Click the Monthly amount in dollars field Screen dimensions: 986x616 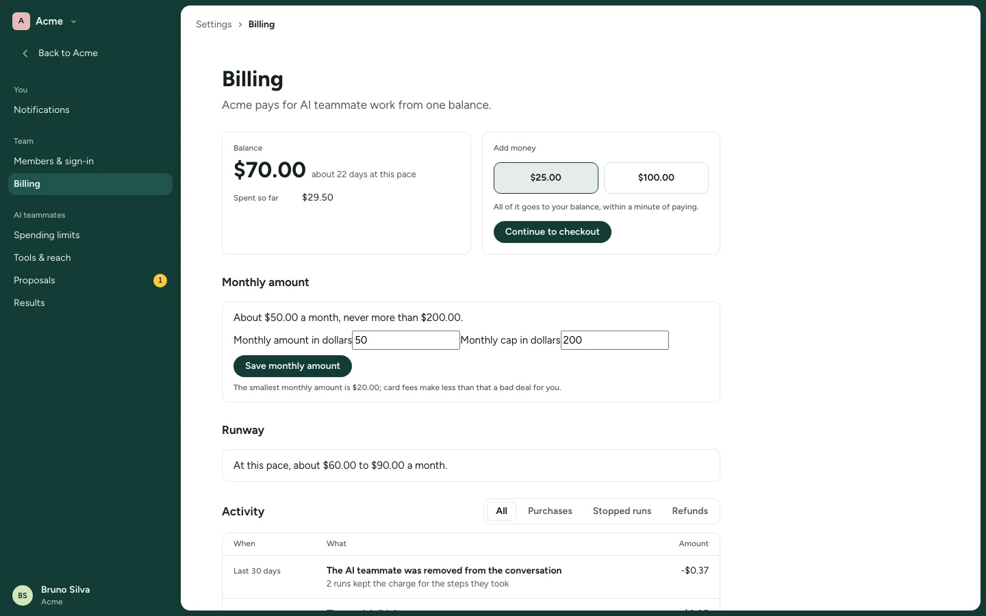tap(406, 340)
